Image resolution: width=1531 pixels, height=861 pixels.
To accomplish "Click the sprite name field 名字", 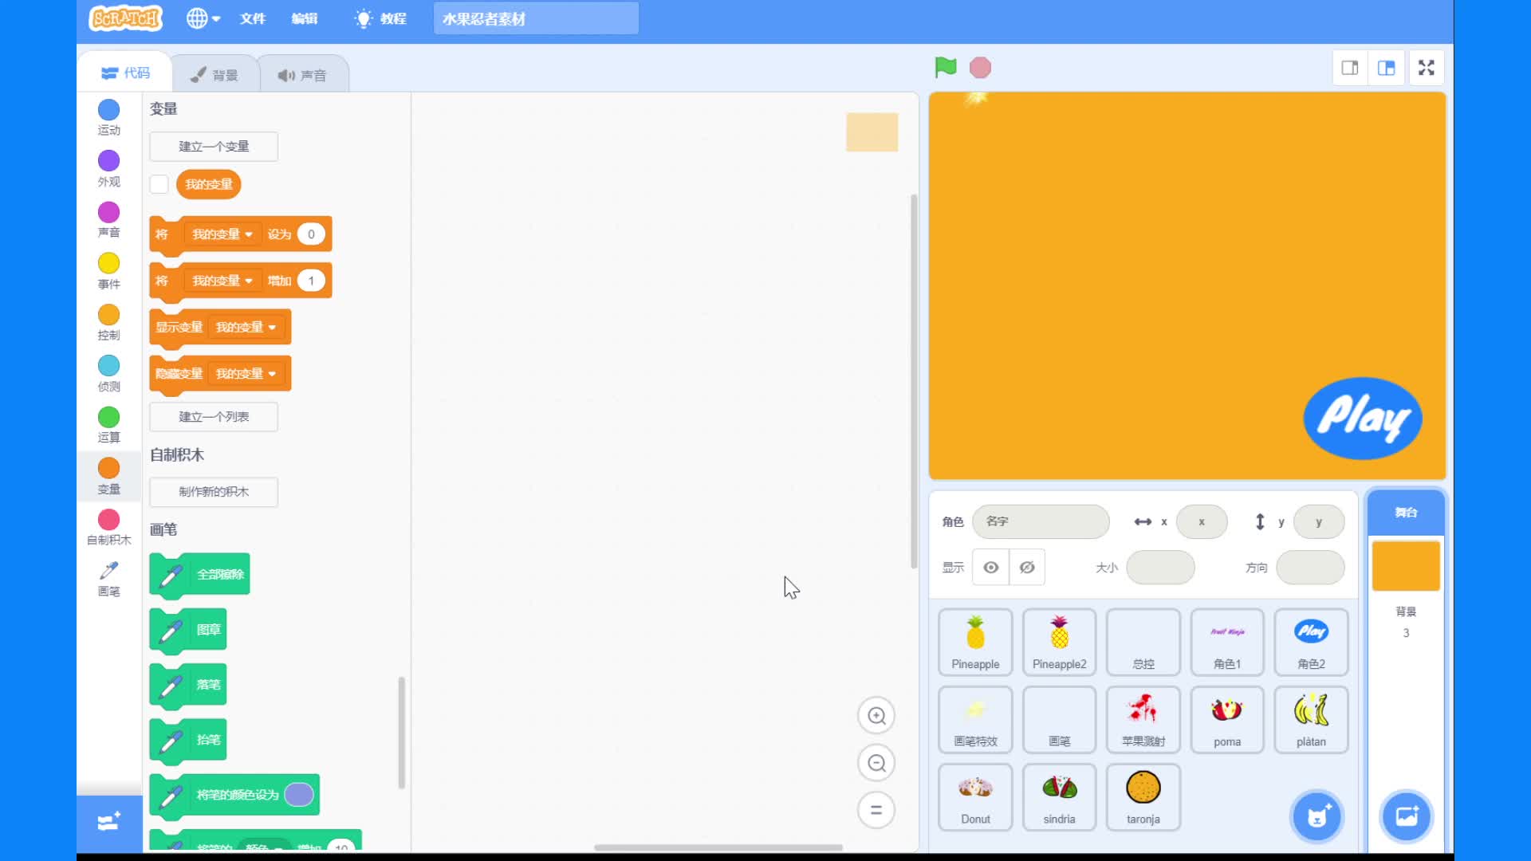I will (1041, 521).
